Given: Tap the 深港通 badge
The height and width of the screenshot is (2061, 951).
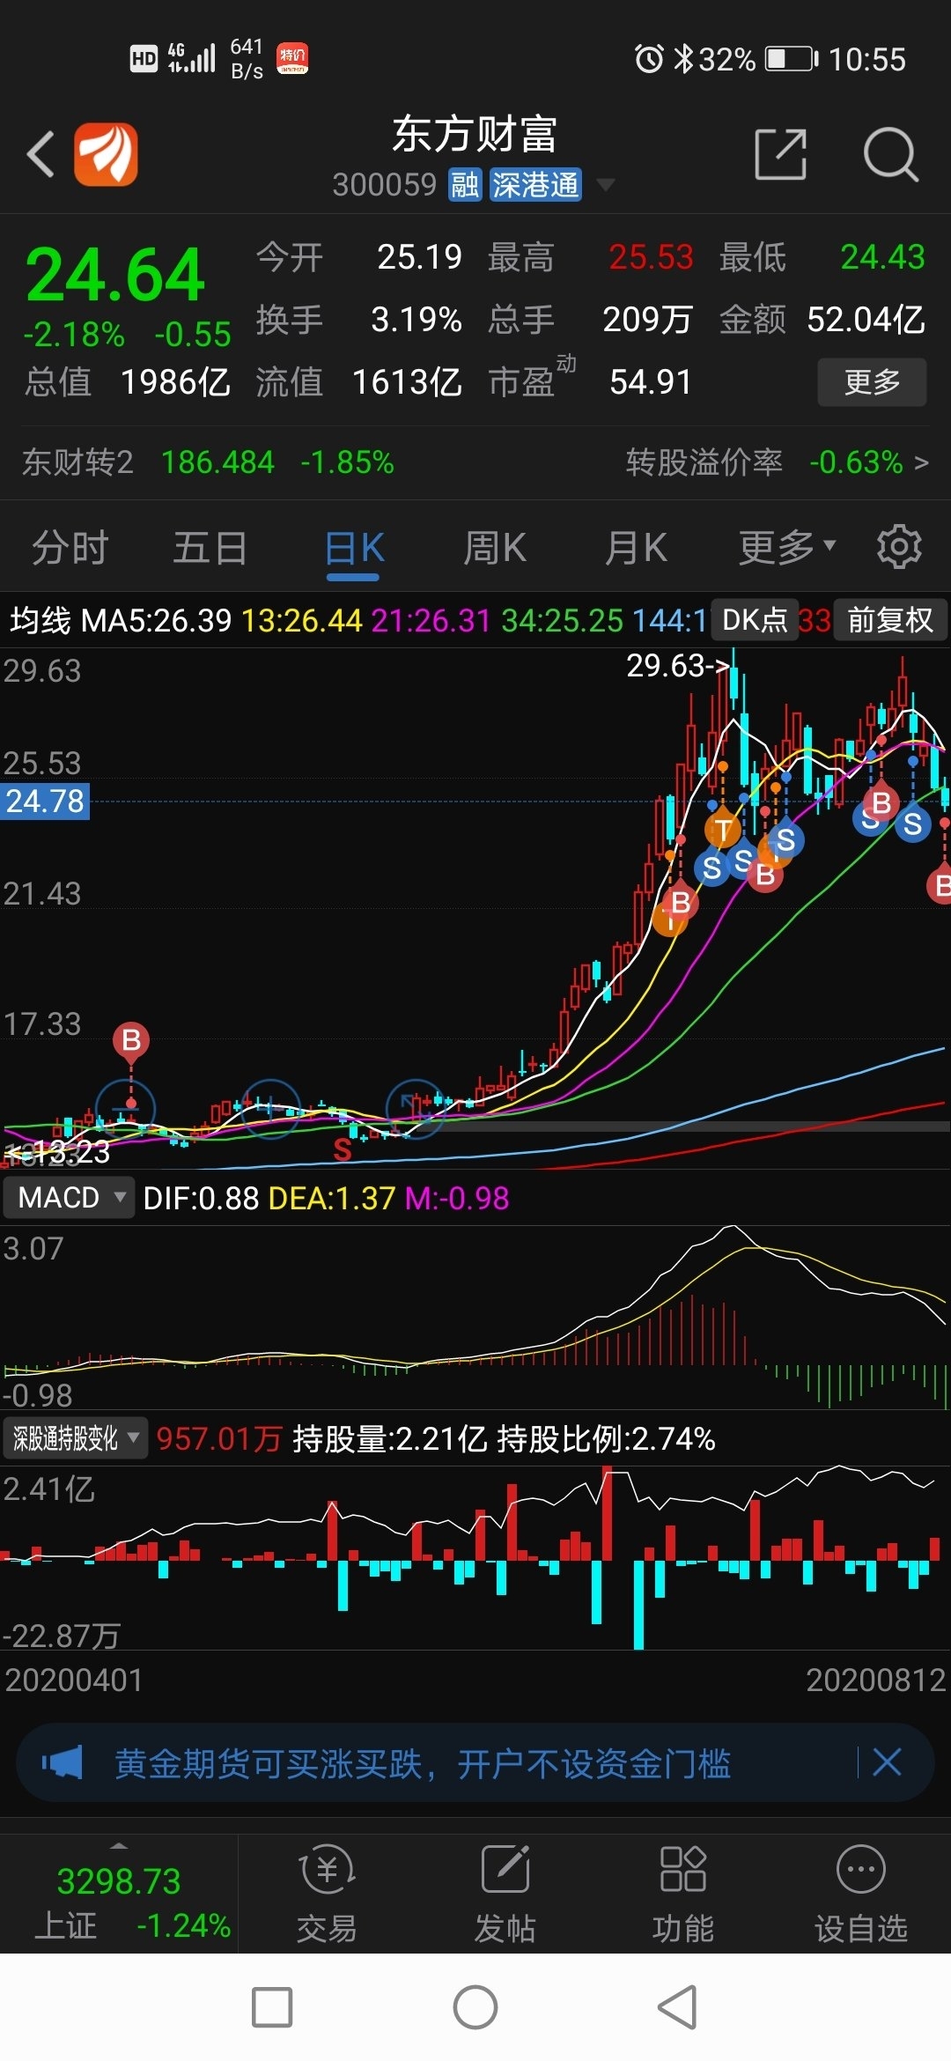Looking at the screenshot, I should click(x=535, y=185).
